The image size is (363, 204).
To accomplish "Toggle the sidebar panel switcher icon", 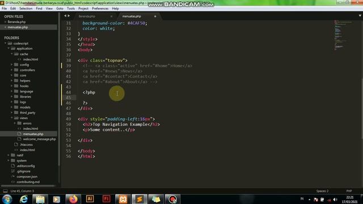I will pyautogui.click(x=5, y=191).
